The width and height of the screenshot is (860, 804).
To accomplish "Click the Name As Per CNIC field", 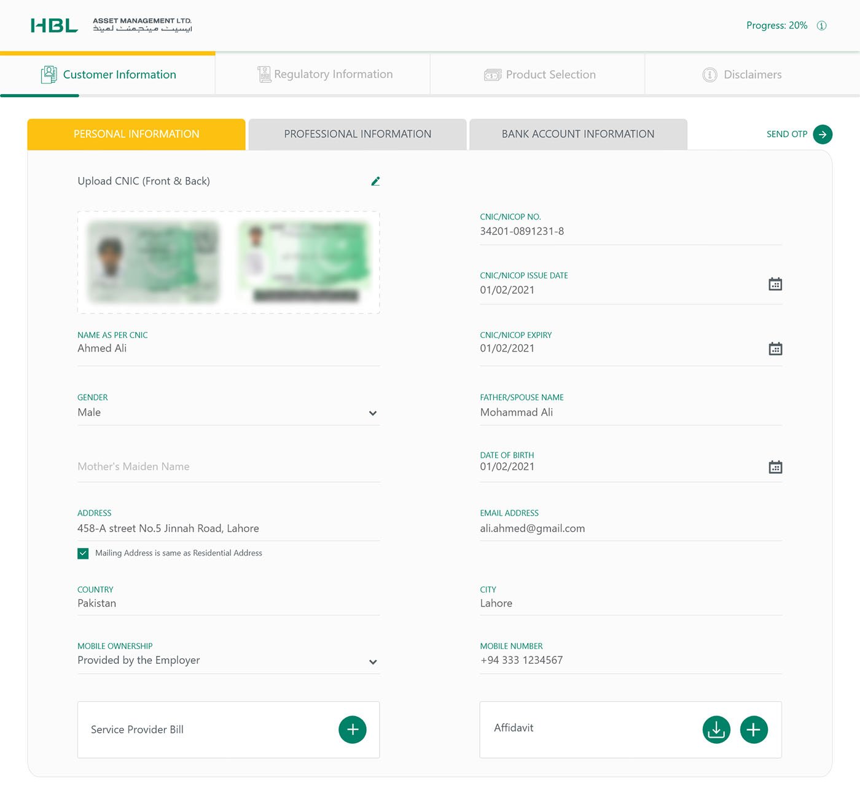I will (x=229, y=348).
